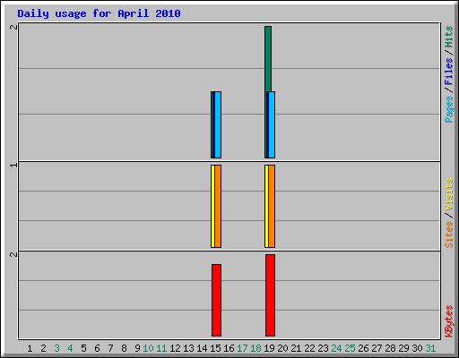
Task: Click day label 21 on the x-axis
Action: pyautogui.click(x=296, y=348)
